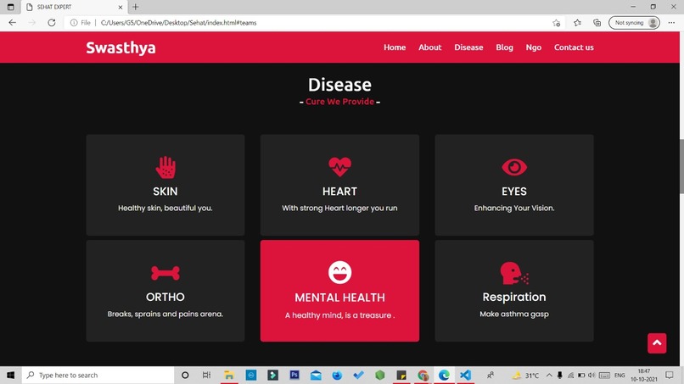Image resolution: width=684 pixels, height=384 pixels.
Task: Click 'With strong Heart longer you run' text
Action: click(339, 208)
